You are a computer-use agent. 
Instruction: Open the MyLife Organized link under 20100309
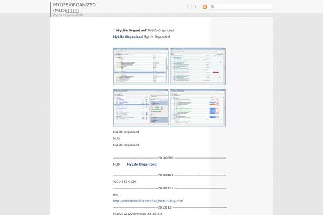tap(142, 164)
